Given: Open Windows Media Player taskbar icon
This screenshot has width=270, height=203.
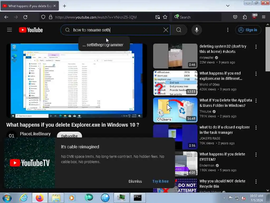Looking at the screenshot, I should coord(72,198).
